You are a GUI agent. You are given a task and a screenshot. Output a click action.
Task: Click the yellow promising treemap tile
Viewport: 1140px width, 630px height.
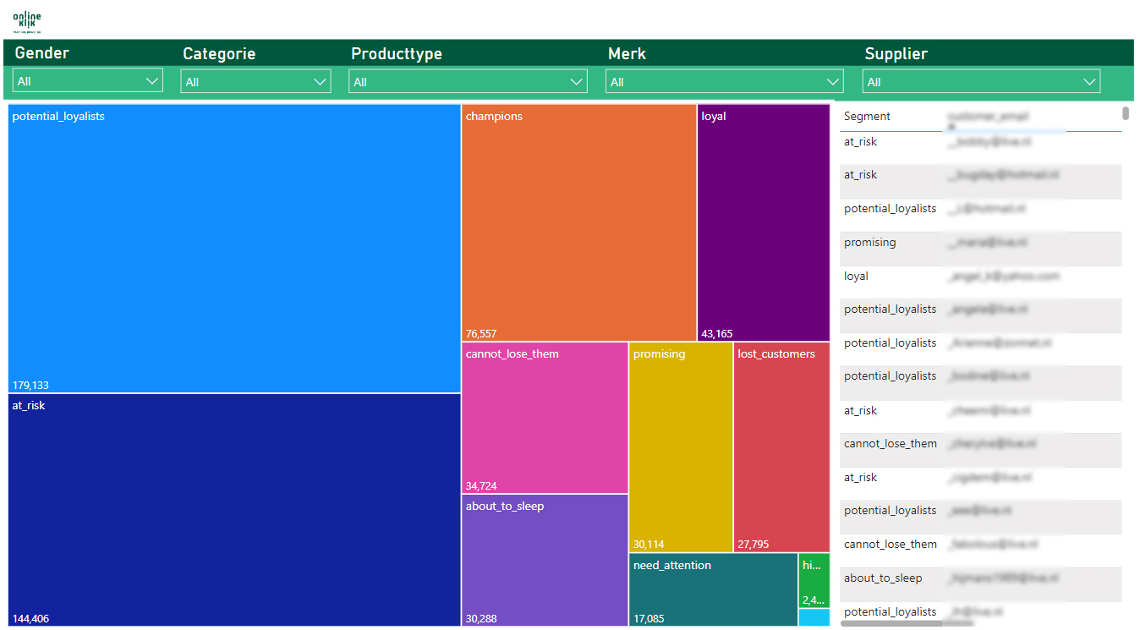[681, 447]
